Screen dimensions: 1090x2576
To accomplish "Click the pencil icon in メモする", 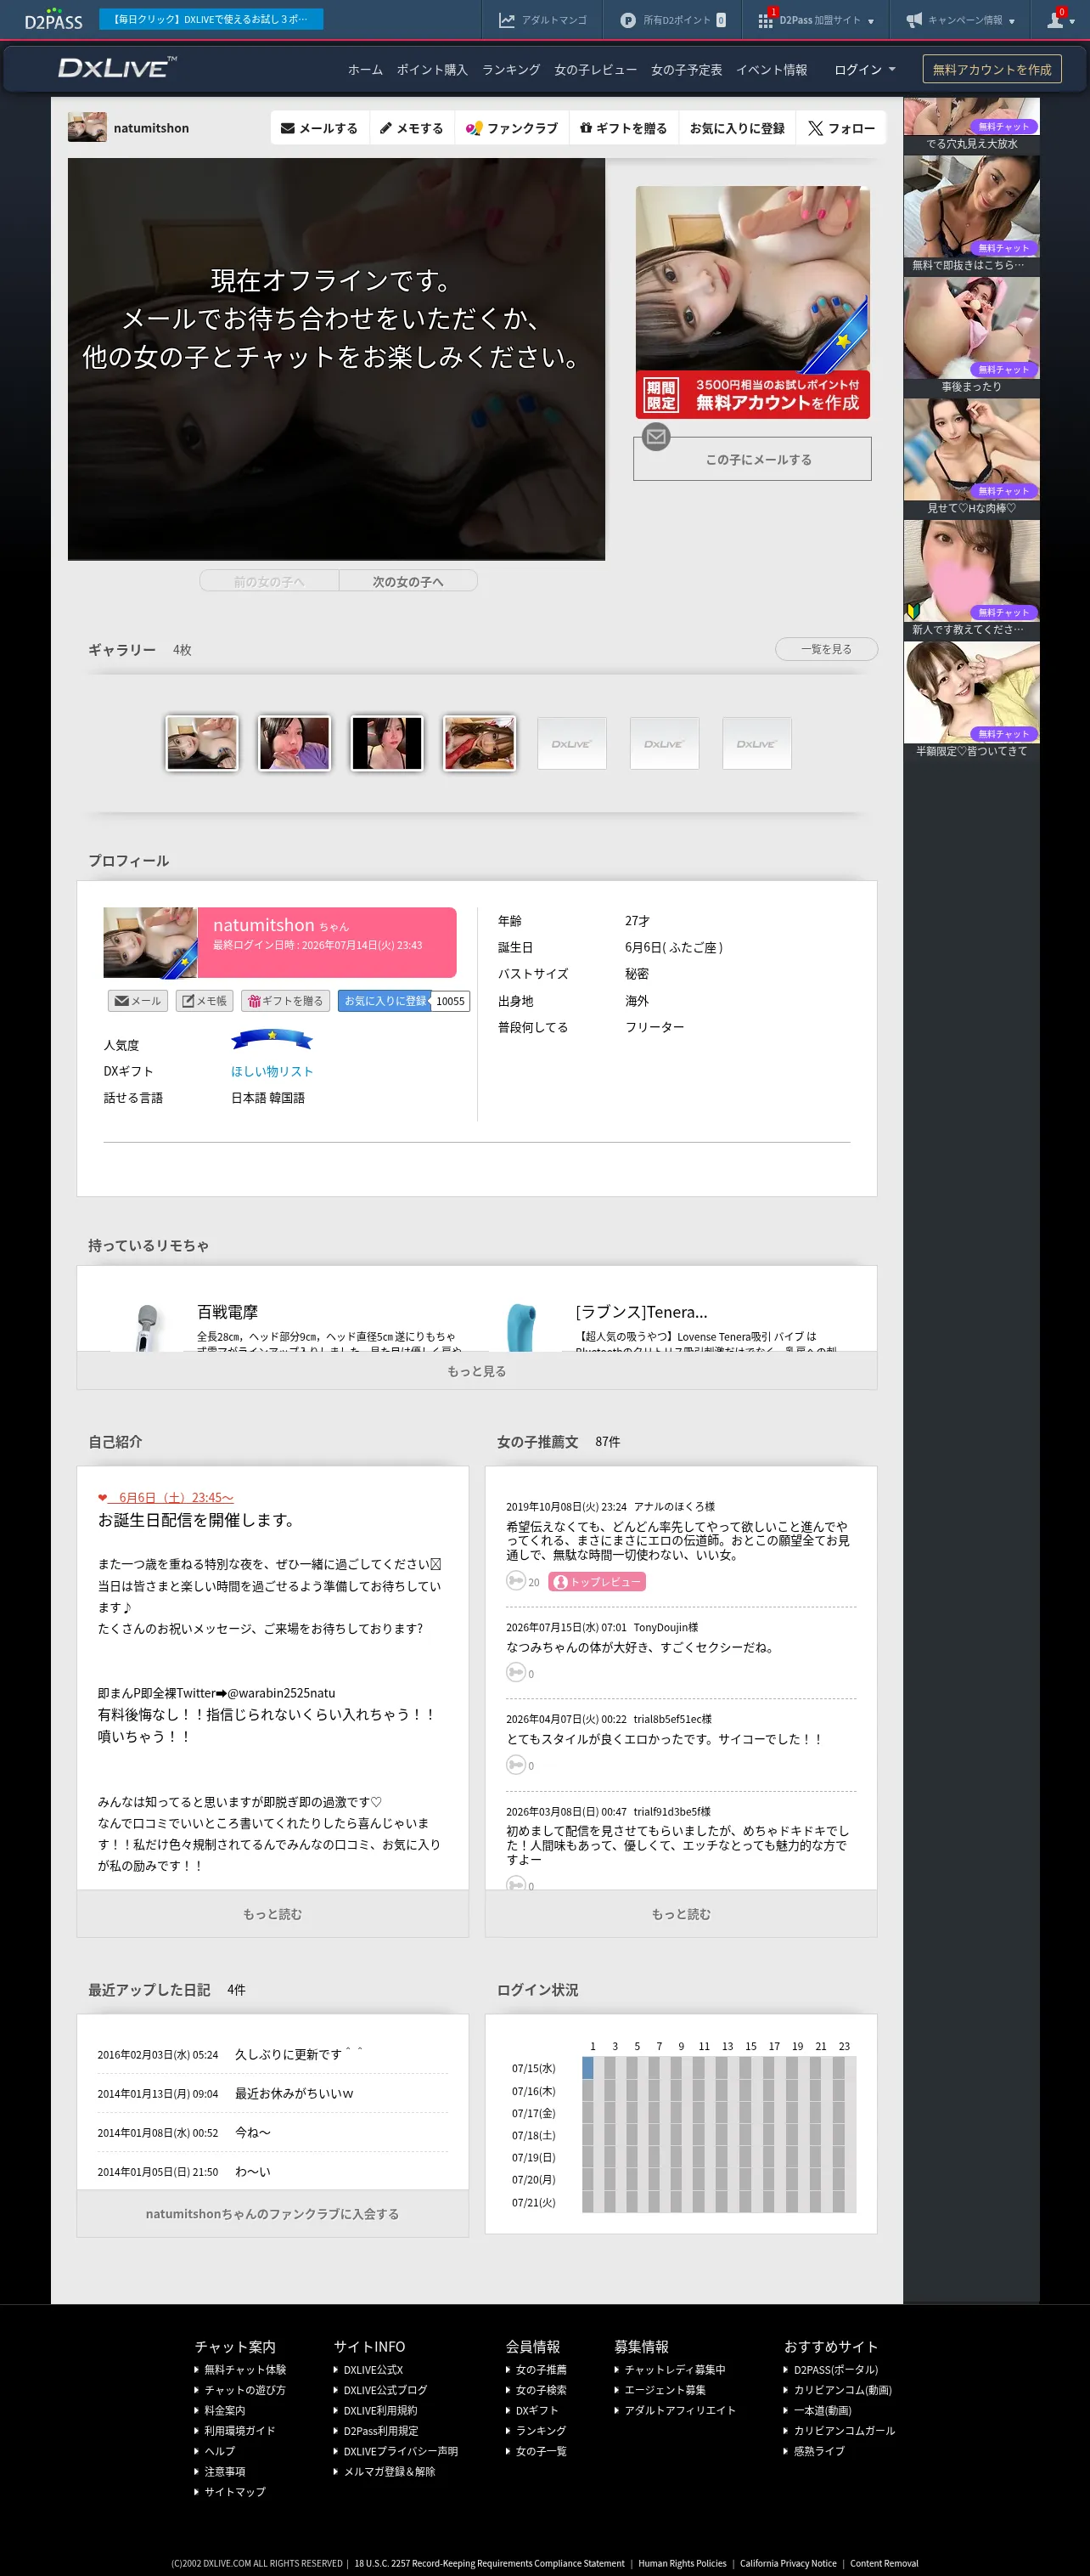I will coord(385,128).
